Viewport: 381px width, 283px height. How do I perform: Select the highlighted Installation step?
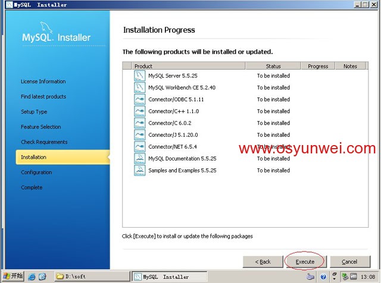pos(63,157)
